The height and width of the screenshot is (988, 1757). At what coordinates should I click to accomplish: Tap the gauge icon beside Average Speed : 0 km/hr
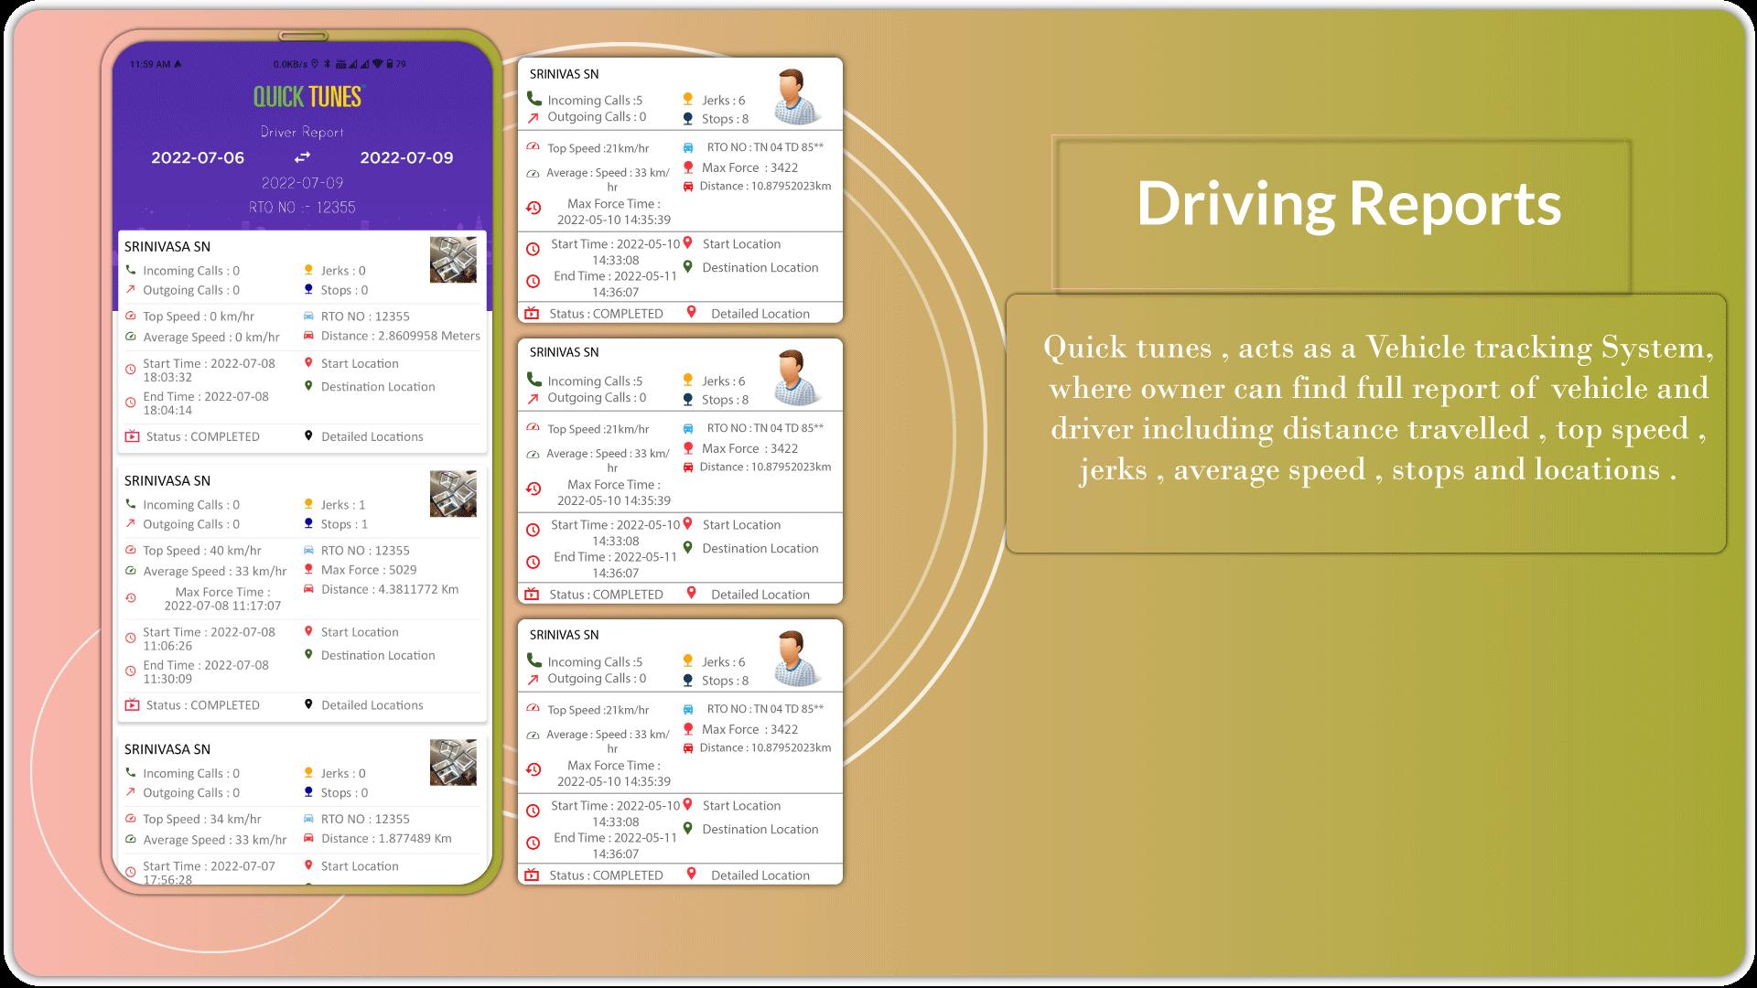point(130,337)
